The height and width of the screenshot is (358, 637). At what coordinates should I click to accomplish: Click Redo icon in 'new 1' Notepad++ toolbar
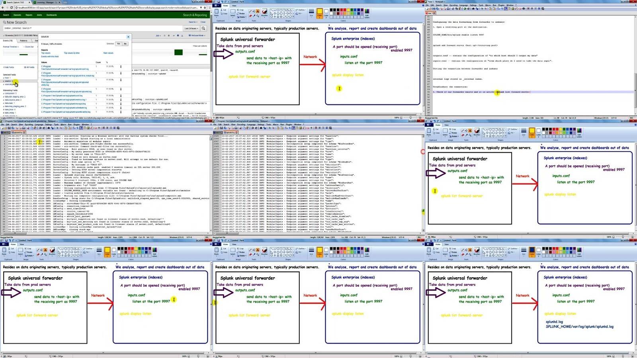[469, 9]
